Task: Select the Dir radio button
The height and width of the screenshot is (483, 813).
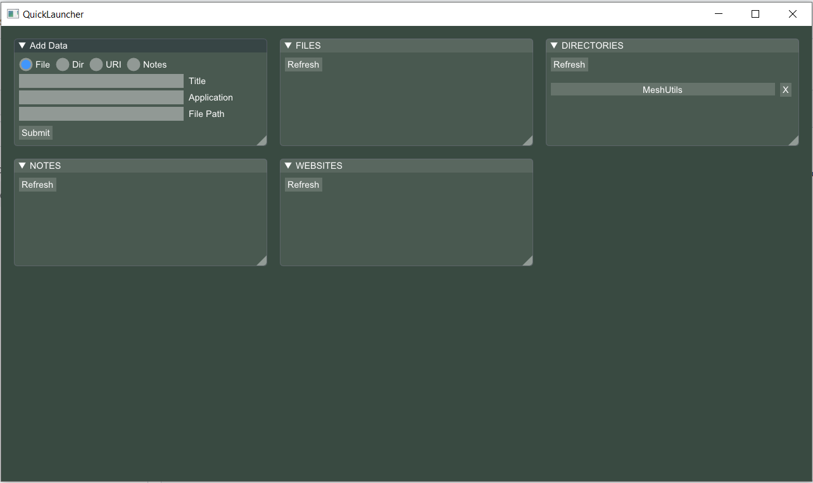Action: click(x=63, y=64)
